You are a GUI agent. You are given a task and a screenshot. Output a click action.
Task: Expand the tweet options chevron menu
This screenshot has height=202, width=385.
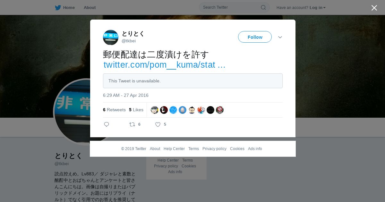[x=280, y=37]
